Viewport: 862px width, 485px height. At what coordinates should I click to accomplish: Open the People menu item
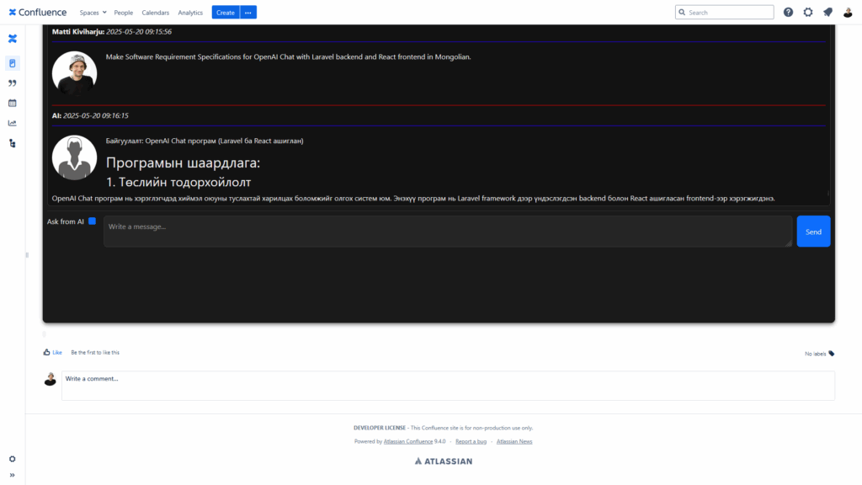(x=123, y=12)
